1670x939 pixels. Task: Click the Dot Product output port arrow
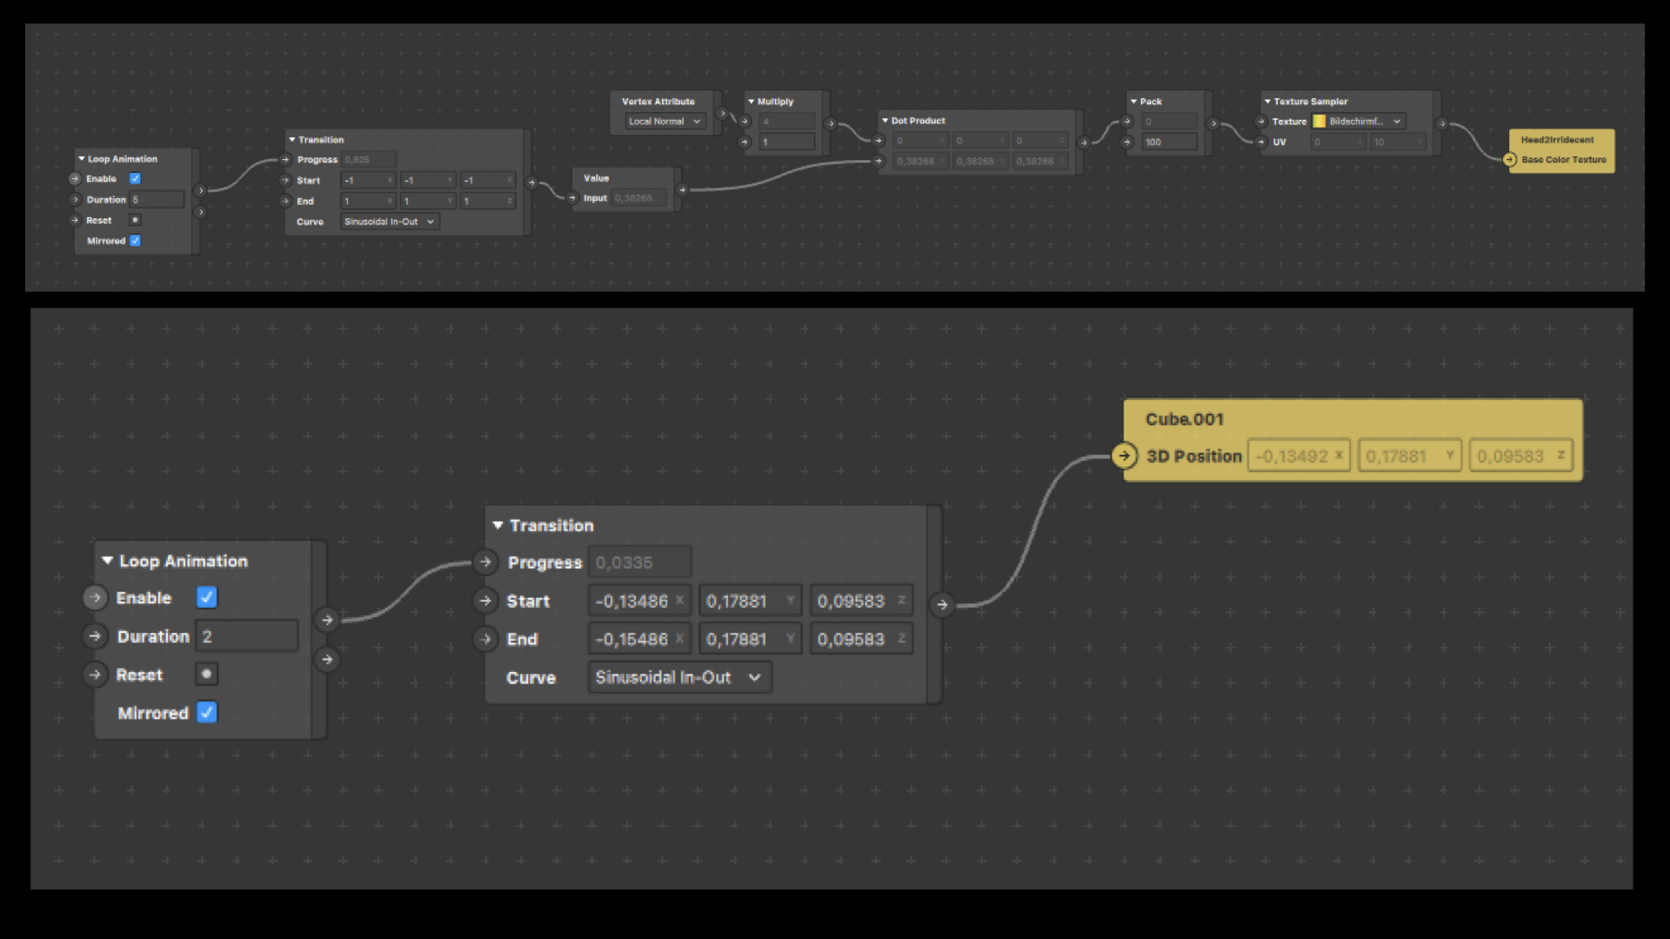pos(1084,142)
